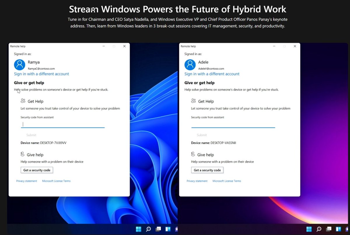This screenshot has height=235, width=350.
Task: Open Task View on the left desktop taskbar
Action: 158,229
